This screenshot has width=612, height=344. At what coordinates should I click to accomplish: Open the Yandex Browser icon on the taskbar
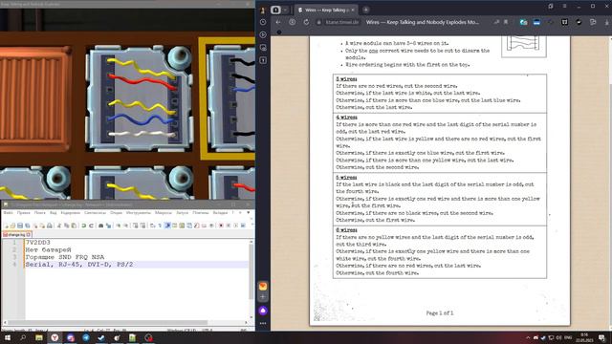(55, 337)
